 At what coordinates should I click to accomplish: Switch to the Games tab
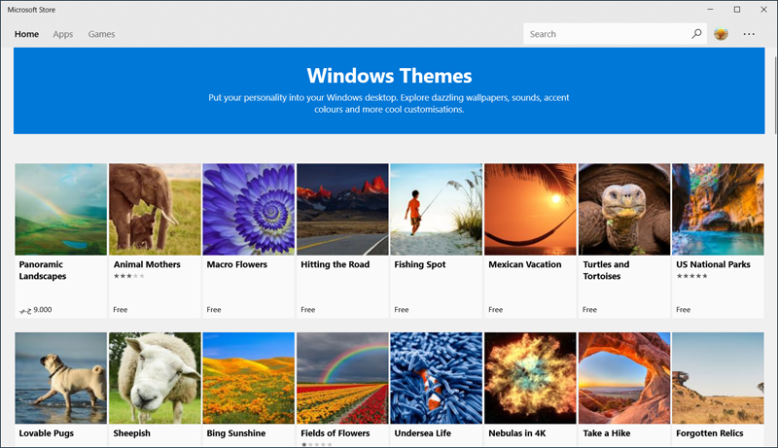click(102, 34)
